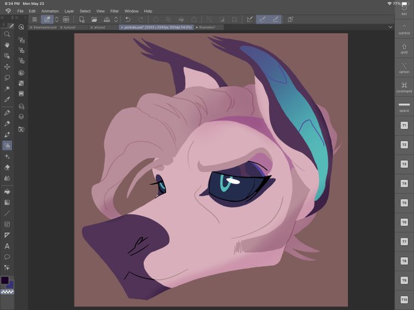Select the Ruler tool
The image size is (414, 310).
coord(7,235)
